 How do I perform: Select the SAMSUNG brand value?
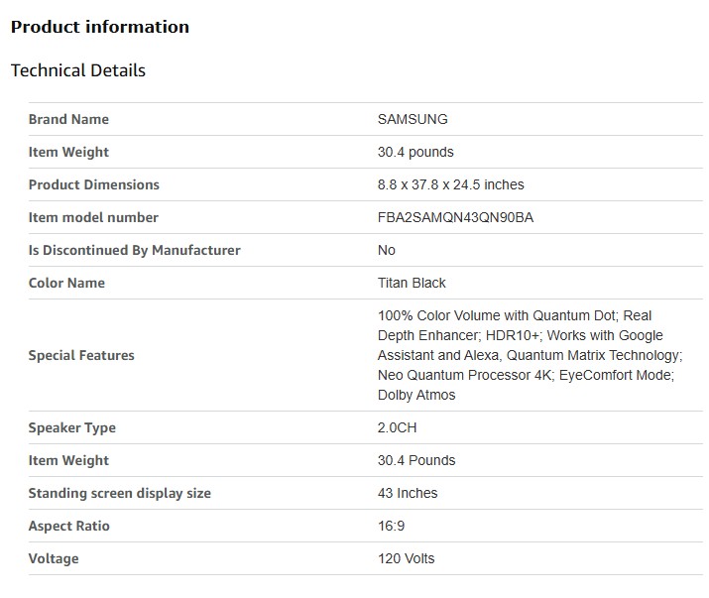pos(413,119)
